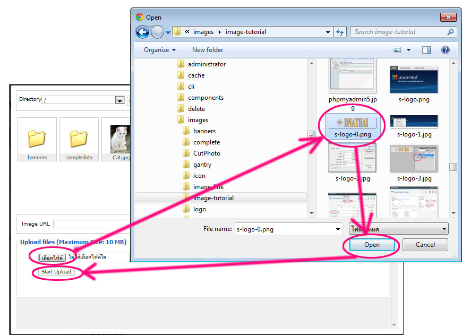462x335 pixels.
Task: Open the Organize dropdown menu
Action: (x=159, y=50)
